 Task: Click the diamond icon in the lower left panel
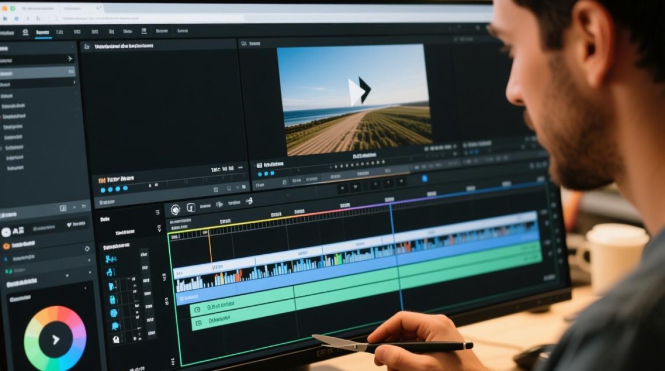pyautogui.click(x=87, y=249)
